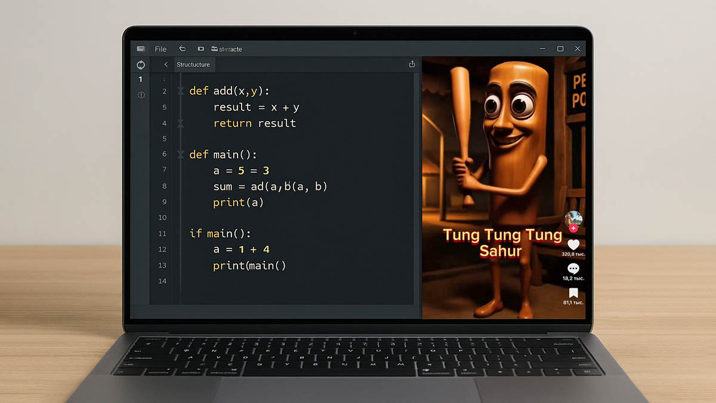Collapse the def add function fold marker
The height and width of the screenshot is (403, 716).
(x=181, y=91)
